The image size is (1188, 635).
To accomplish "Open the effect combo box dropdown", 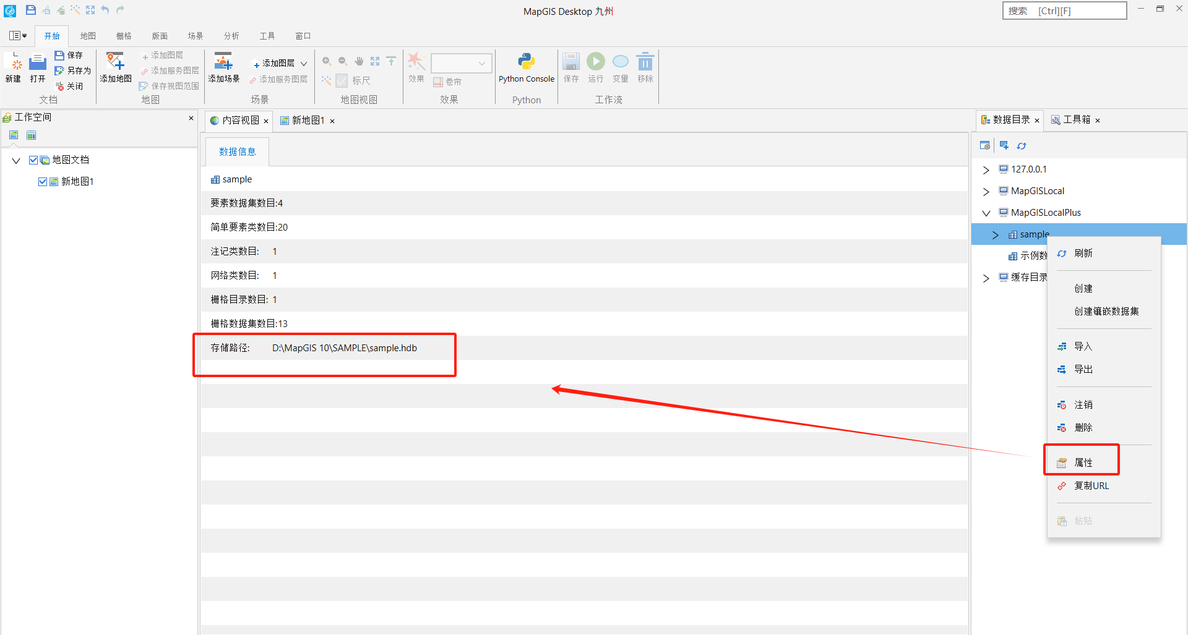I will (481, 63).
